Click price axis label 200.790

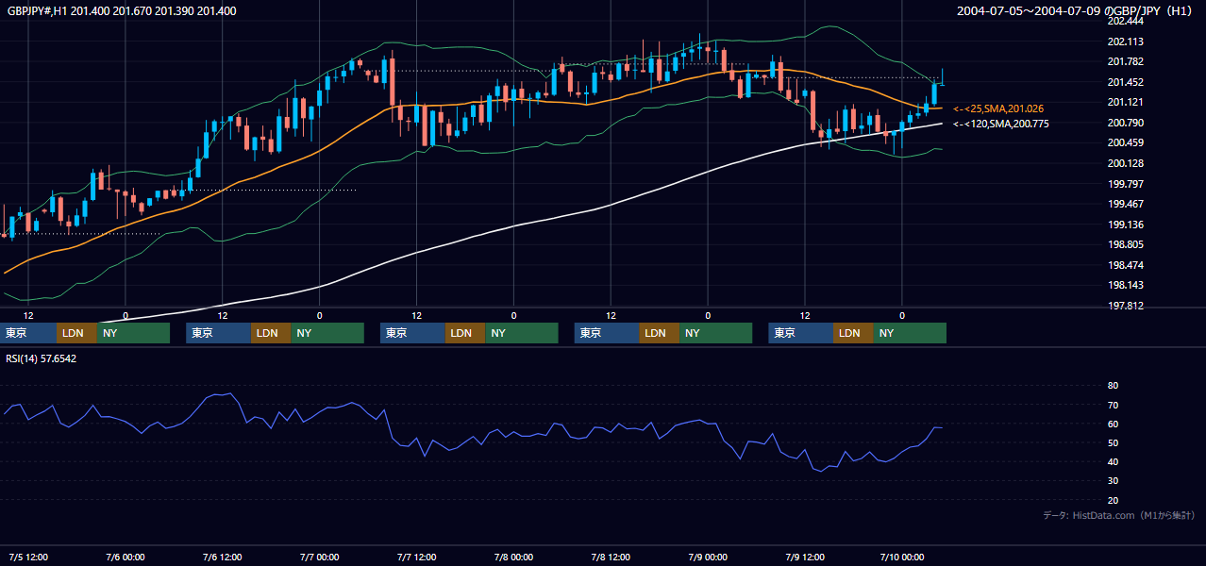(x=1125, y=123)
